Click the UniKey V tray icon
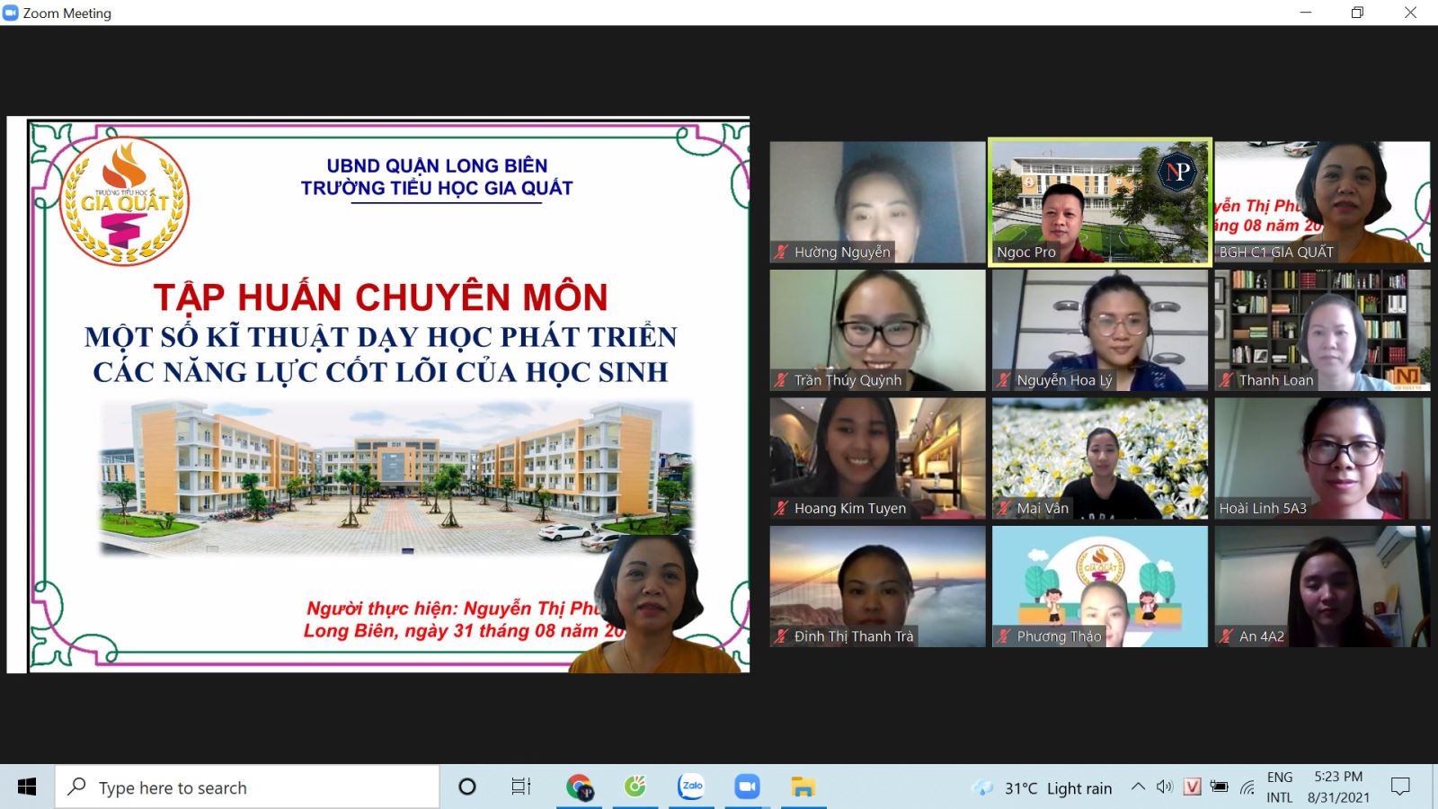Viewport: 1438px width, 809px height. click(1192, 787)
